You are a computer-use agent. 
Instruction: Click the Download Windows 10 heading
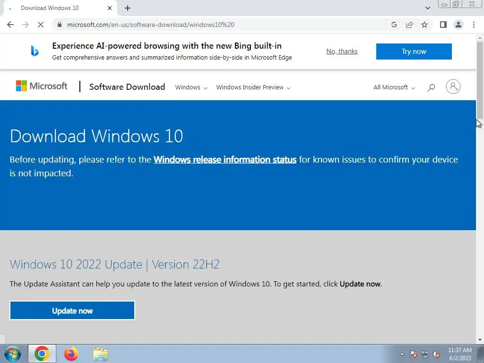pos(96,136)
